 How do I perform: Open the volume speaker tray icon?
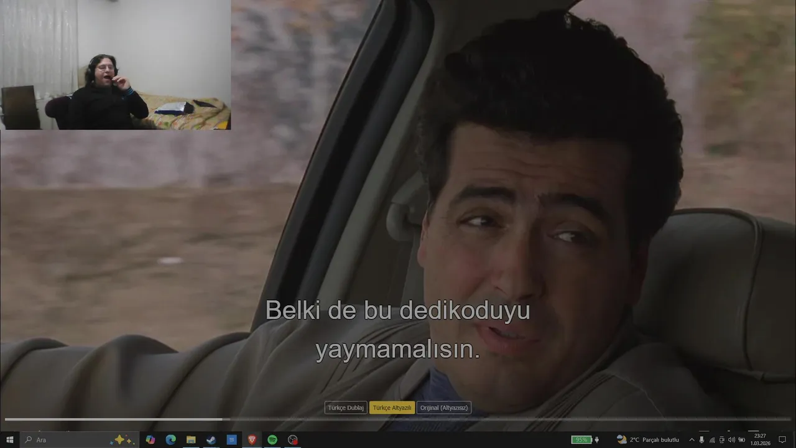pyautogui.click(x=731, y=440)
